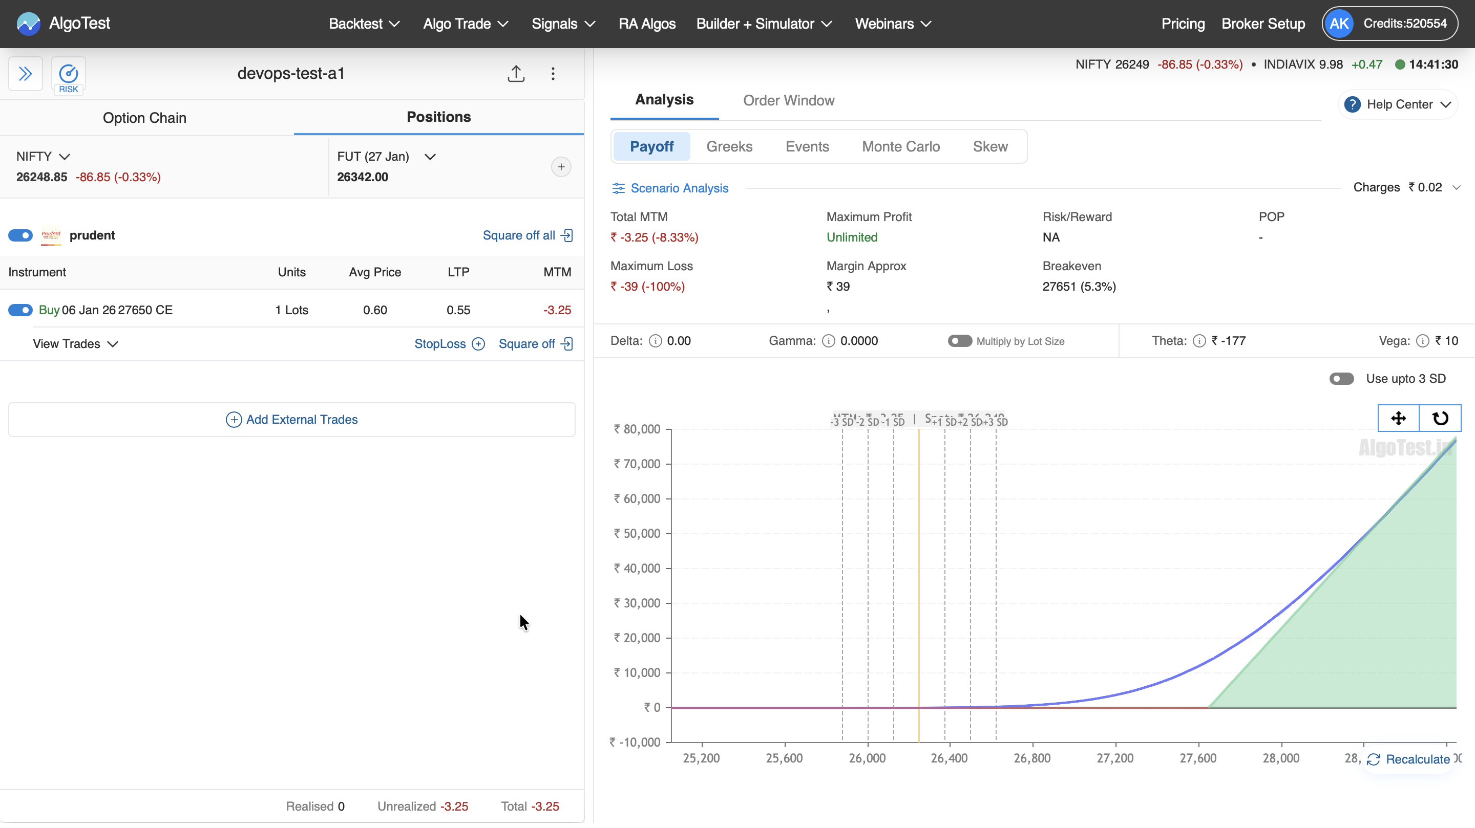Enable Multiply by Lot Size toggle
This screenshot has height=828, width=1475.
(959, 342)
